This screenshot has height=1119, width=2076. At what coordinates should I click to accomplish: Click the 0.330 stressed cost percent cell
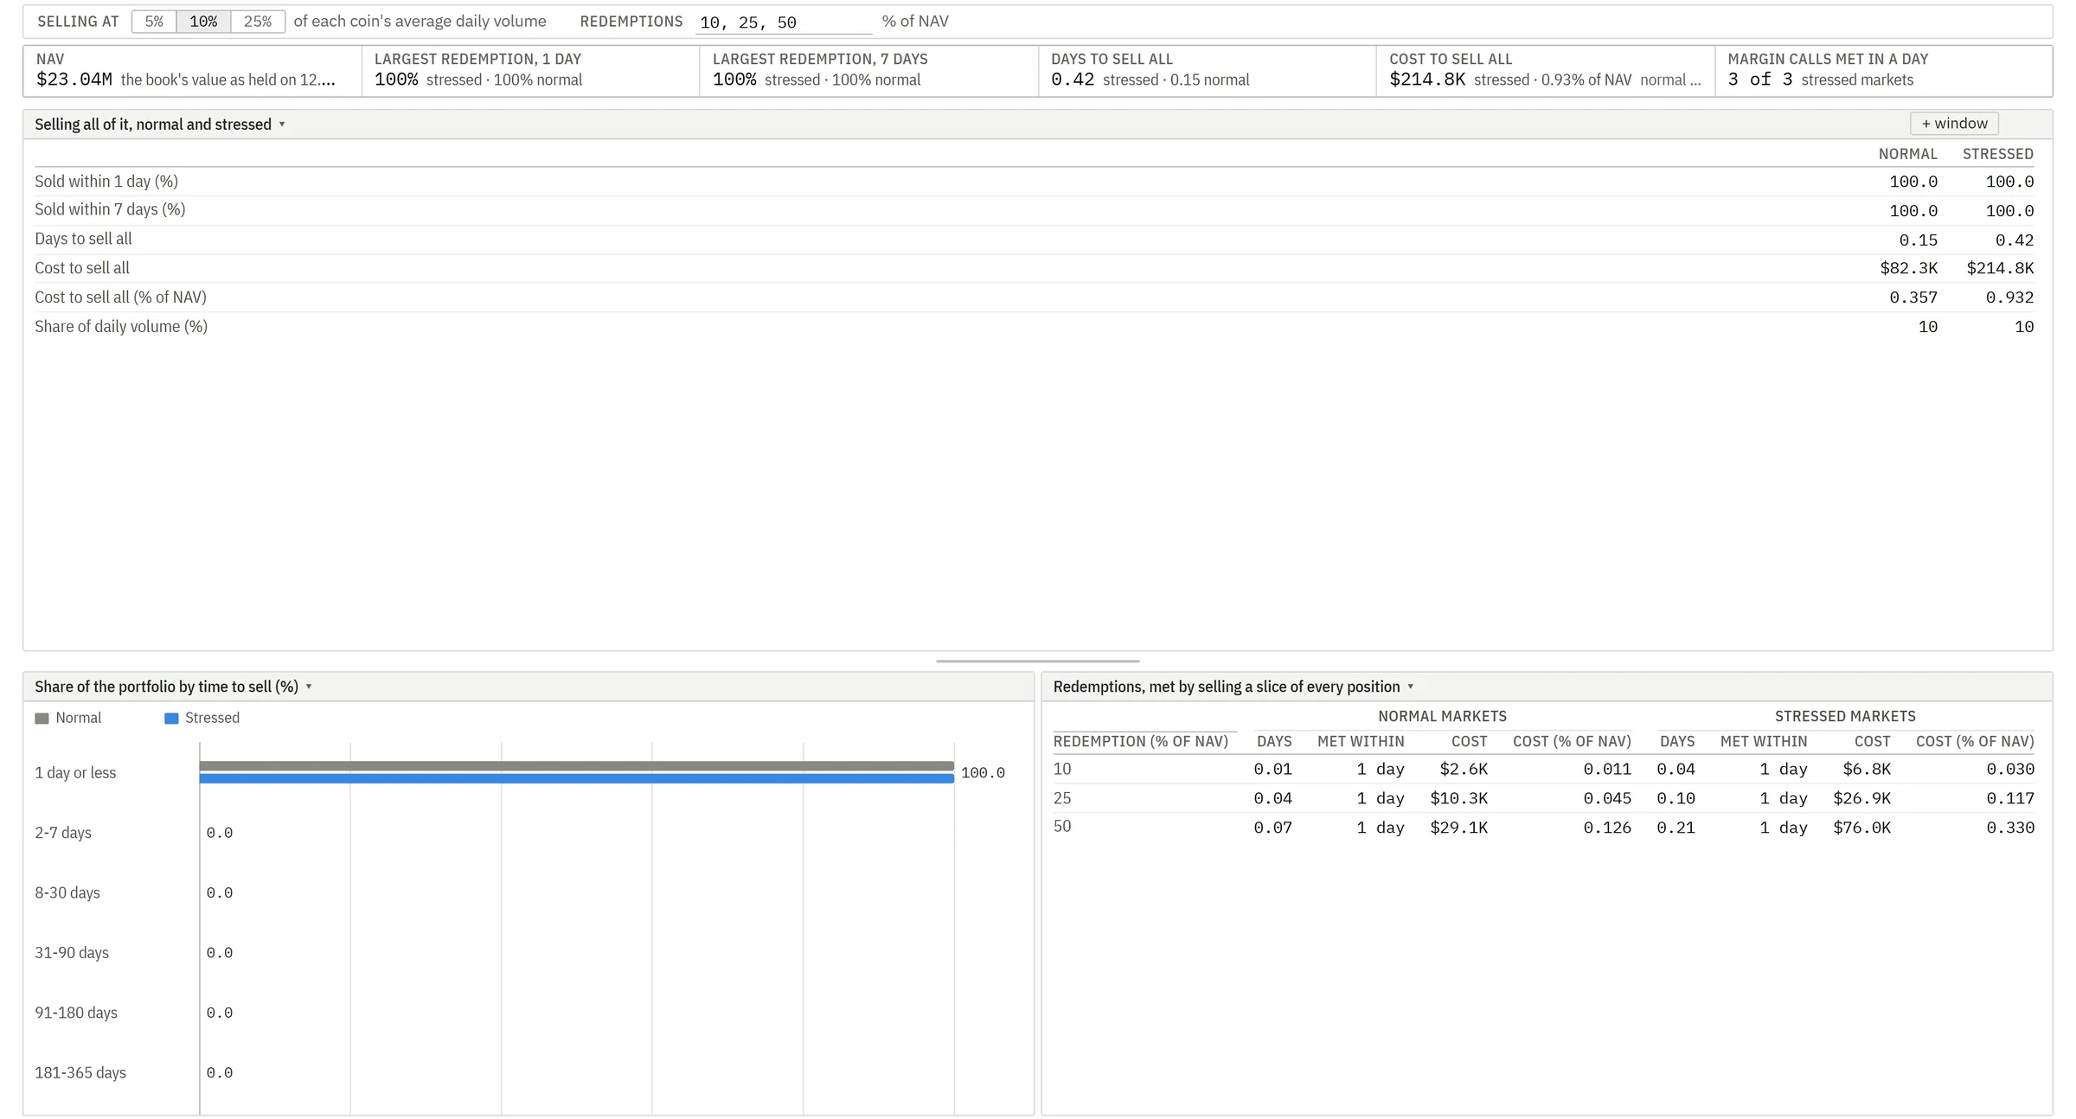coord(2010,828)
